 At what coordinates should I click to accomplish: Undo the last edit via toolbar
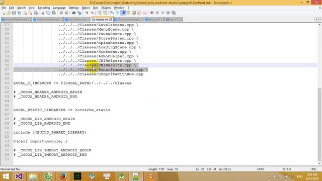click(x=61, y=13)
